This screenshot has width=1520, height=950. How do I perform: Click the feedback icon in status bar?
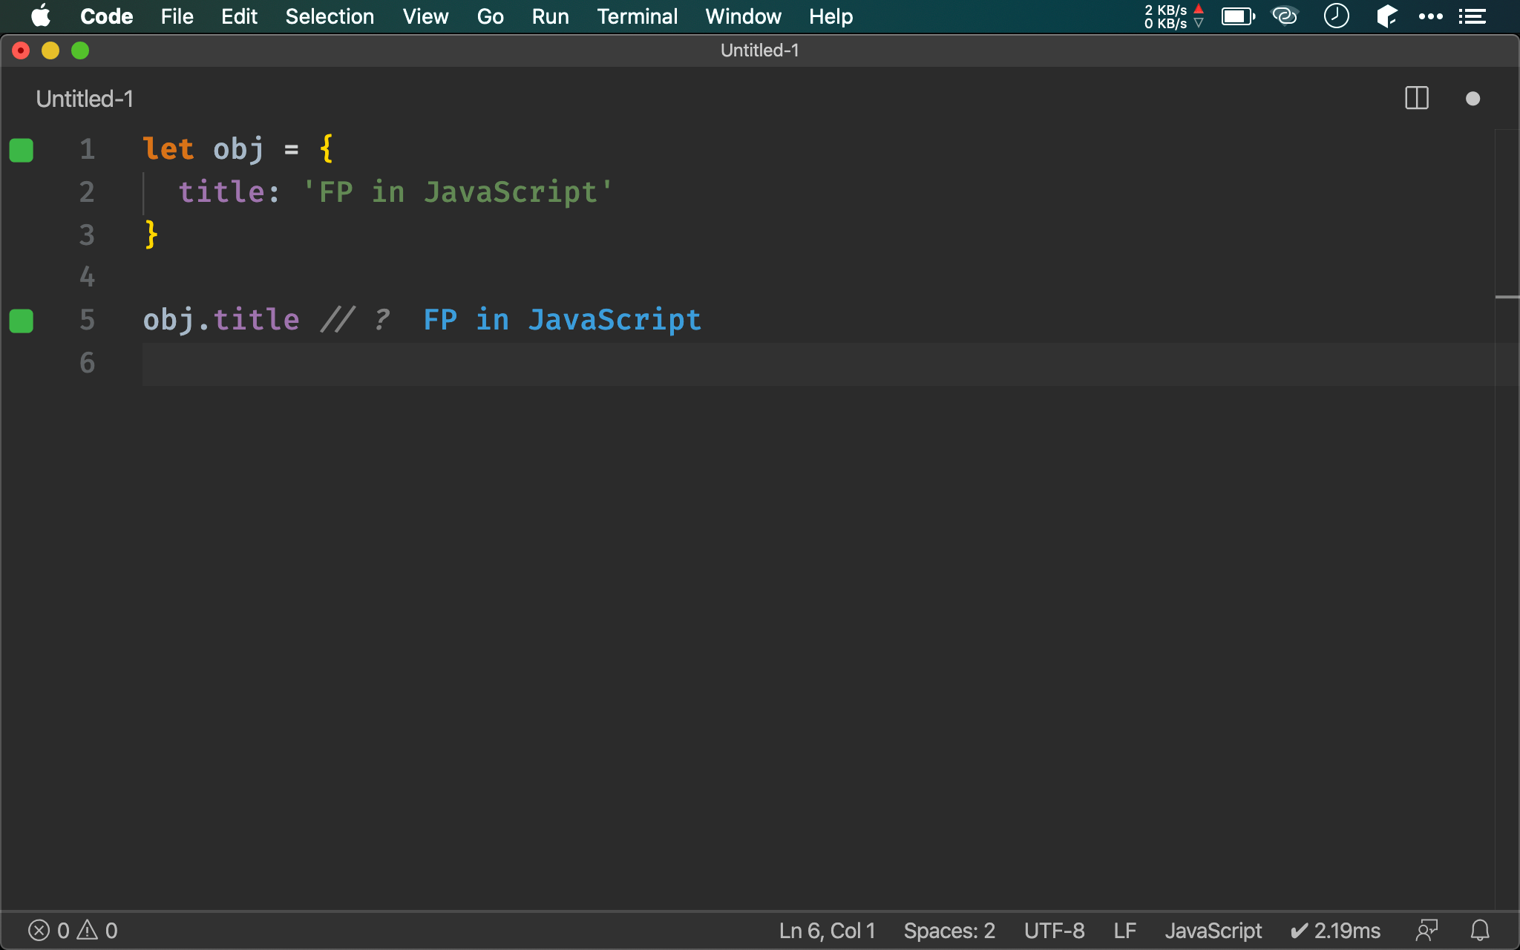(1426, 930)
